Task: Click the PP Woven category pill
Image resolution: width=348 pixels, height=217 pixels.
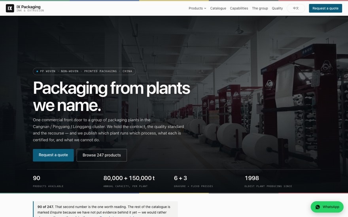Action: point(84,71)
